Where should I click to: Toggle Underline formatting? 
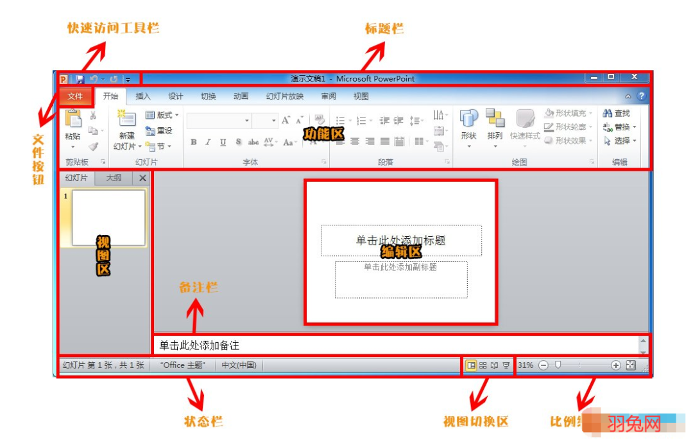[x=223, y=142]
